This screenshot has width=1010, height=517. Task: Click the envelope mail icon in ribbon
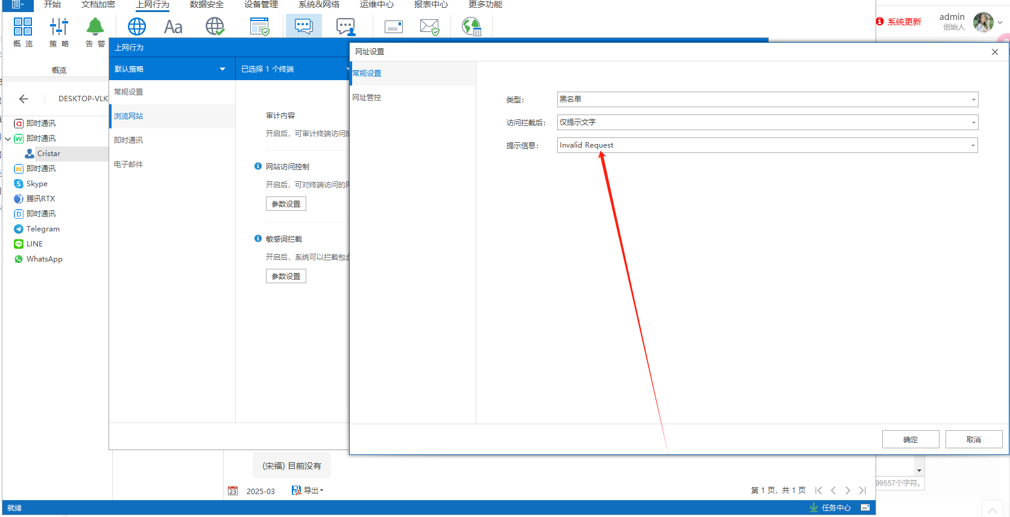(394, 27)
